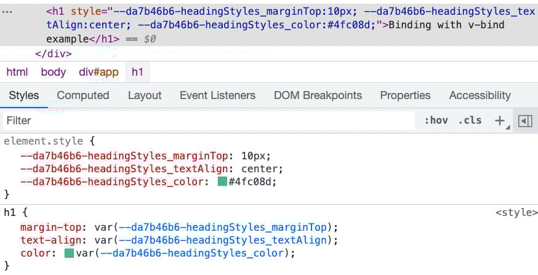Viewport: 538px width, 275px height.
Task: Switch to the Styles tab
Action: pos(23,95)
